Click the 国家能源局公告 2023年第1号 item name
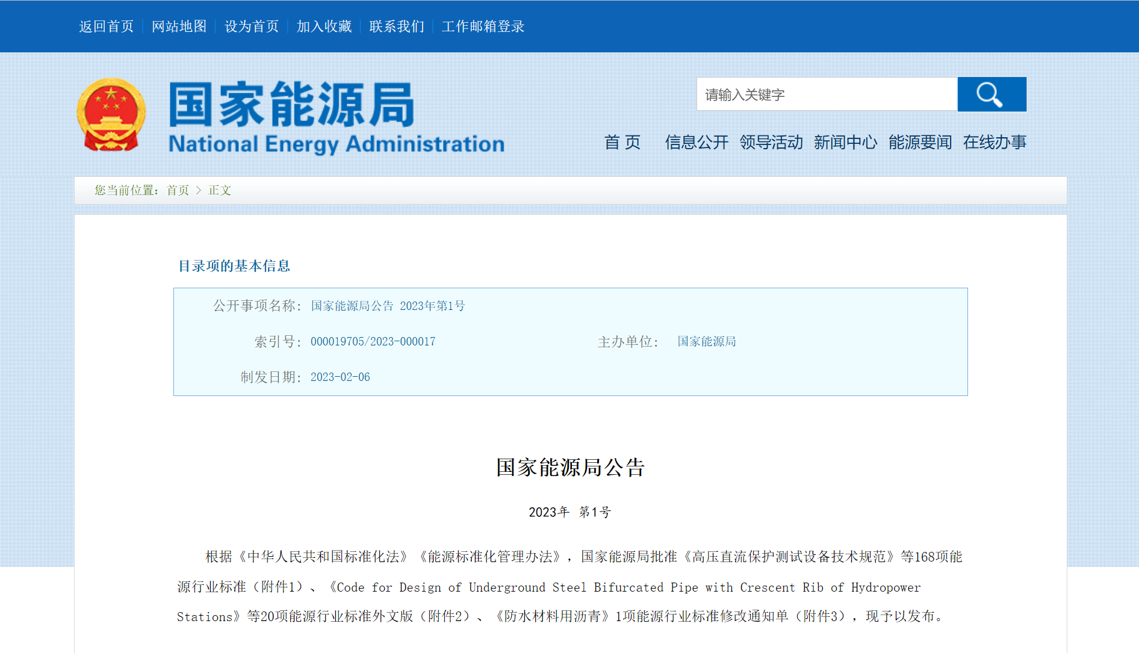 coord(388,306)
